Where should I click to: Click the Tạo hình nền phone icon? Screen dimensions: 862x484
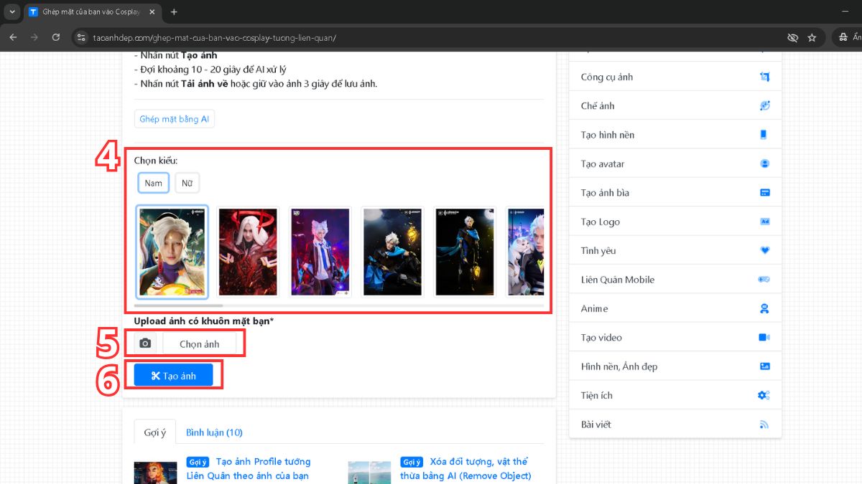pos(764,135)
